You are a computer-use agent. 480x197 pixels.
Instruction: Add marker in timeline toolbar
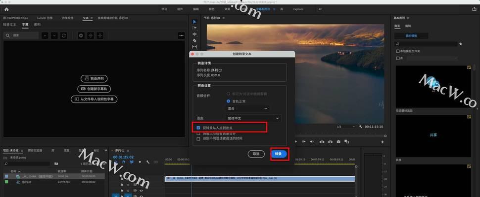(140, 162)
